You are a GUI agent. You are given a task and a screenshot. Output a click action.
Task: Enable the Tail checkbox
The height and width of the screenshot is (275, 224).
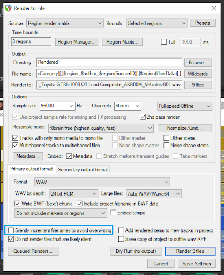point(164,42)
